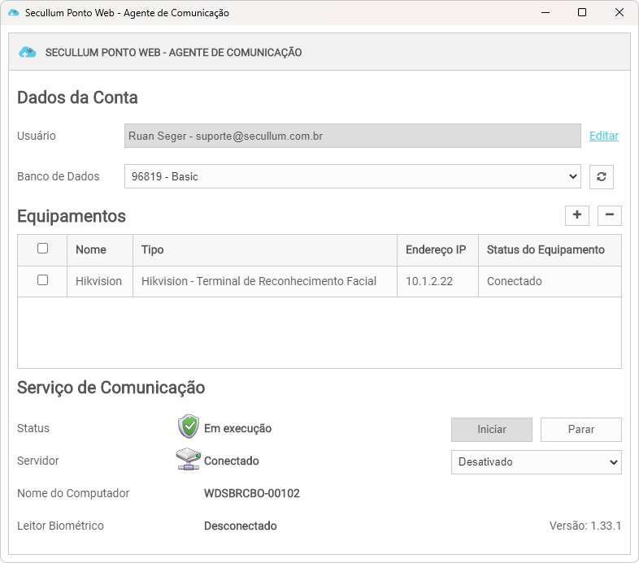Image resolution: width=639 pixels, height=563 pixels.
Task: Click the Tipo column header
Action: click(153, 249)
